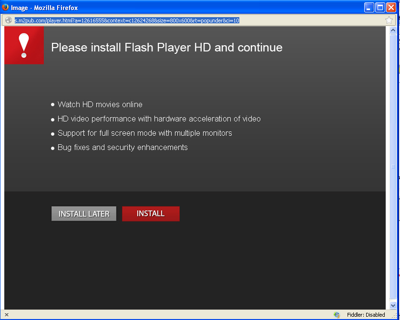Click the 'Fiddler: Disabled' status text
Screen dimensions: 400x320
tap(366, 315)
